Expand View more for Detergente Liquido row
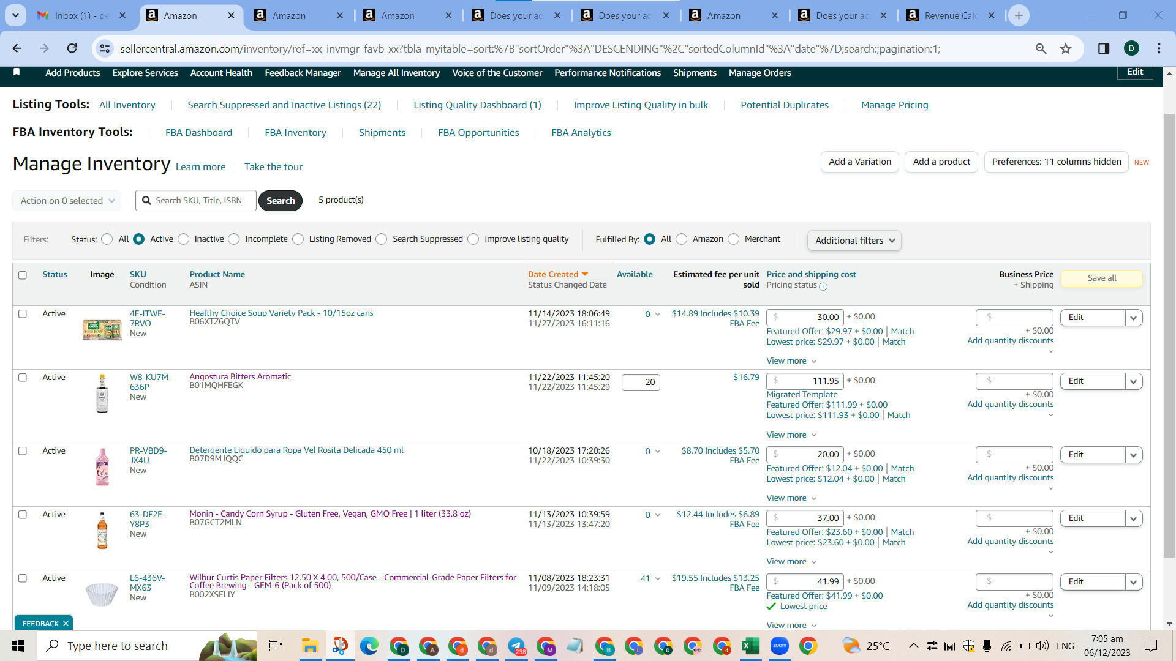1176x661 pixels. click(791, 498)
